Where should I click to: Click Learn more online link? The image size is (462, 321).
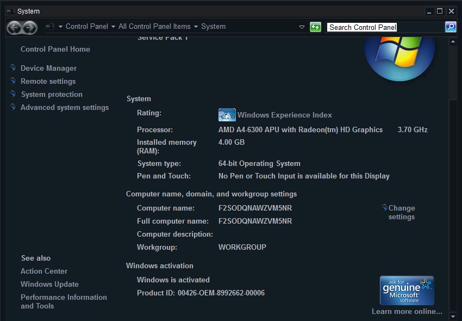[407, 311]
